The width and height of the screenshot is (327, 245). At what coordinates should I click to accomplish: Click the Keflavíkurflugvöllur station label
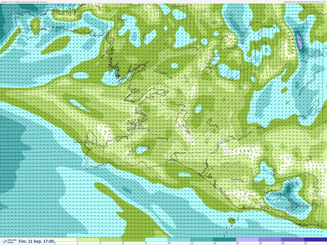(83, 142)
